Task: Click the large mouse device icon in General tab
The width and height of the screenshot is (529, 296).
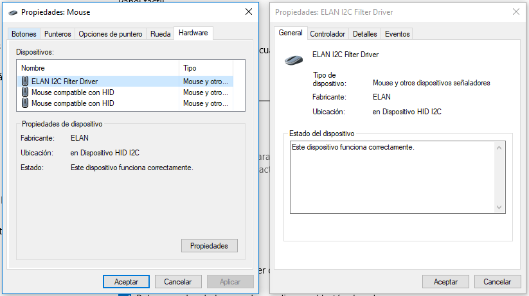Action: 294,60
